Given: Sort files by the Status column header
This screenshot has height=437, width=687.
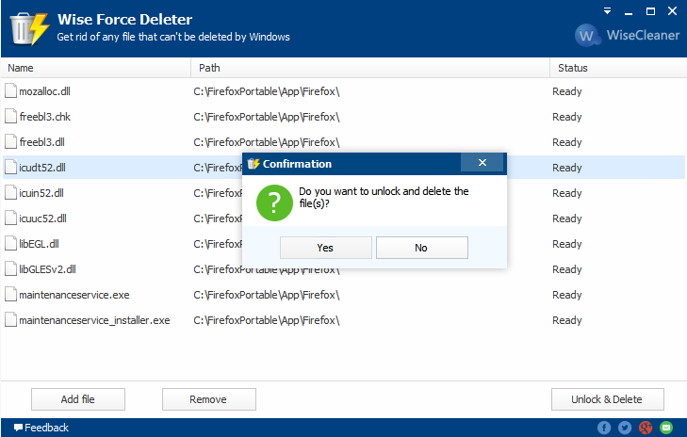Looking at the screenshot, I should (613, 68).
